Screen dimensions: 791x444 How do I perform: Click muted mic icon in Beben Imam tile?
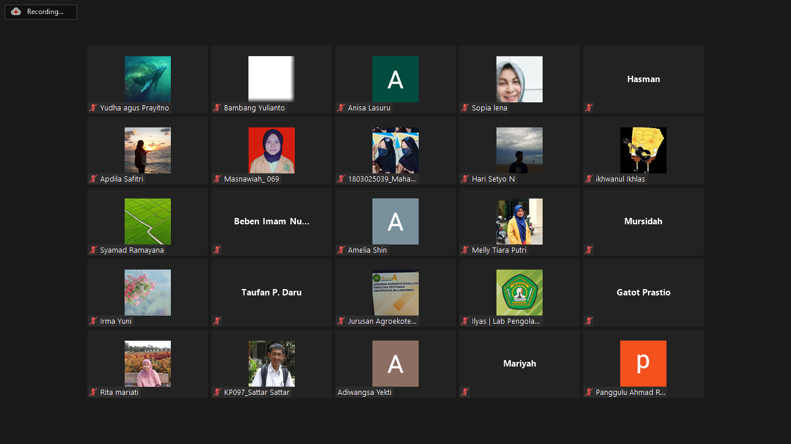click(x=217, y=250)
